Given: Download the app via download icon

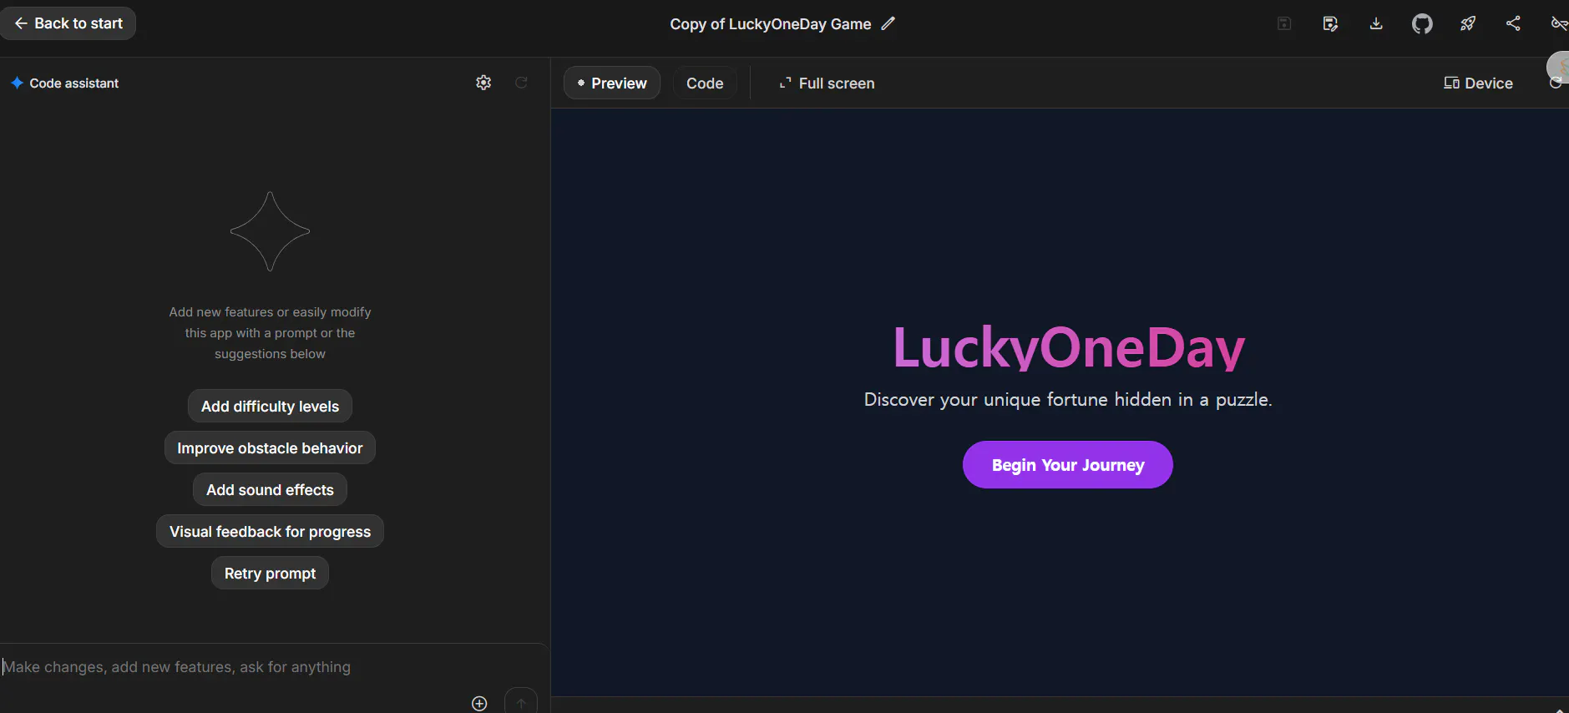Looking at the screenshot, I should pos(1376,23).
